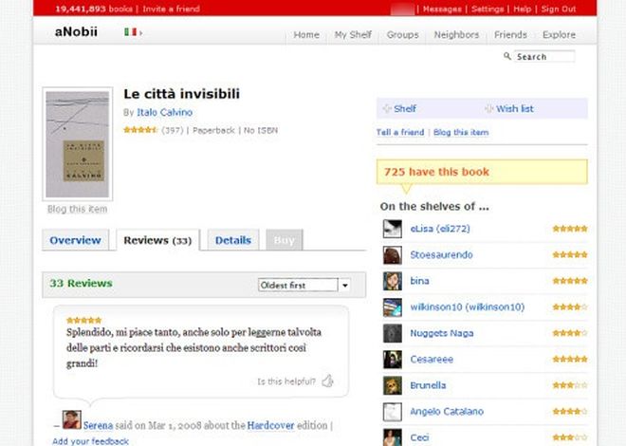This screenshot has width=626, height=446.
Task: Switch to the Overview tab
Action: [x=76, y=240]
